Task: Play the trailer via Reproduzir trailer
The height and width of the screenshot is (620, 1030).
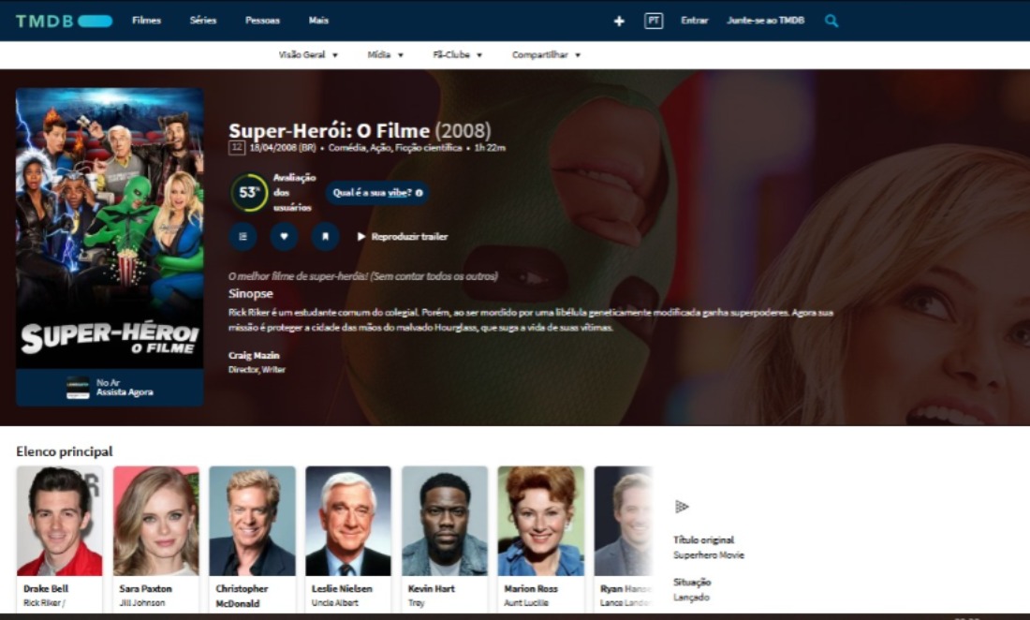Action: (x=403, y=237)
